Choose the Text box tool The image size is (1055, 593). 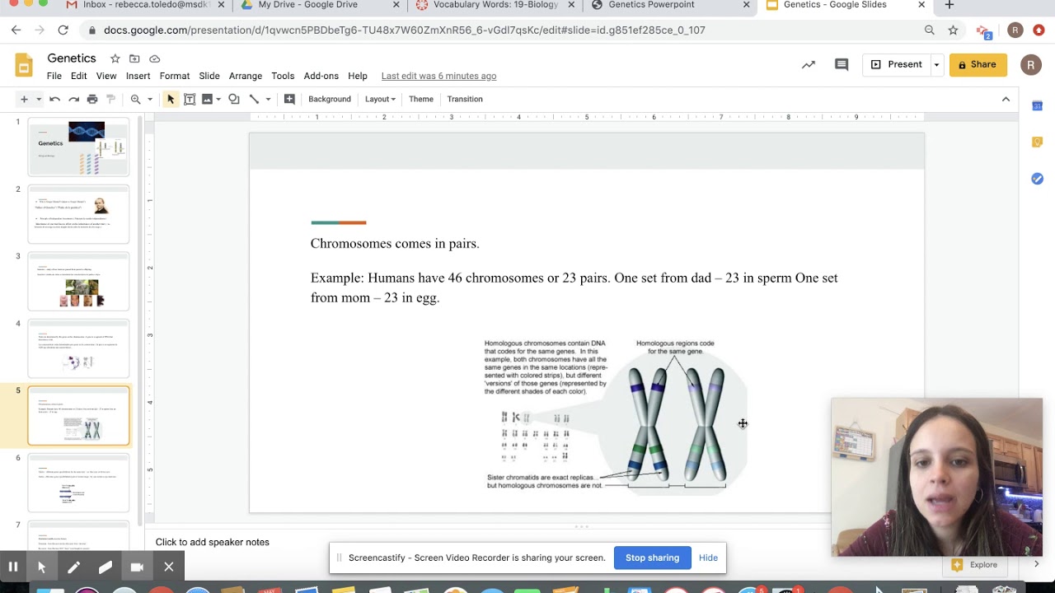pyautogui.click(x=190, y=99)
